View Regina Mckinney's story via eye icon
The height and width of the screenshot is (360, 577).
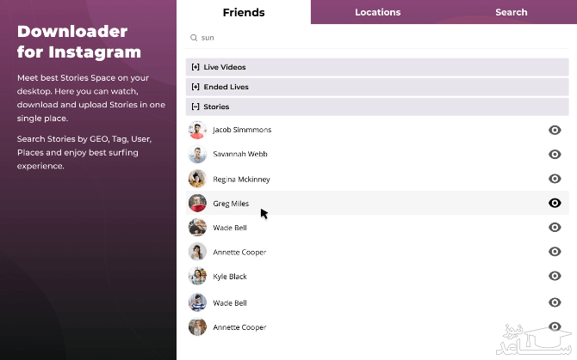(x=555, y=179)
